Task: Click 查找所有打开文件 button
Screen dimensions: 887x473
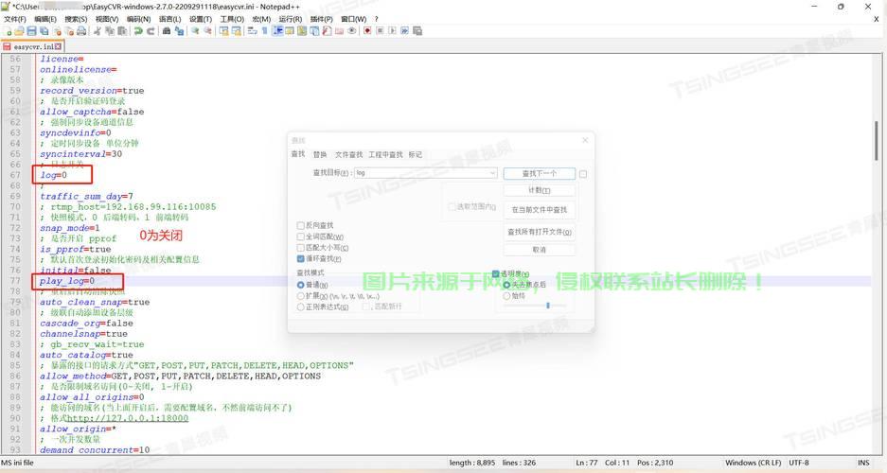Action: (x=539, y=233)
